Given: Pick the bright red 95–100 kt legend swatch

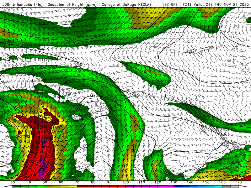Looking at the screenshot, I should click(x=121, y=186).
